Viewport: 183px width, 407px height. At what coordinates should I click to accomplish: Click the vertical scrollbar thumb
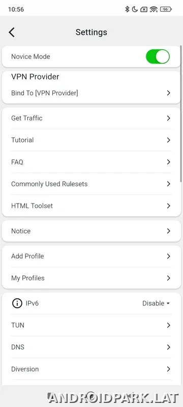click(181, 114)
